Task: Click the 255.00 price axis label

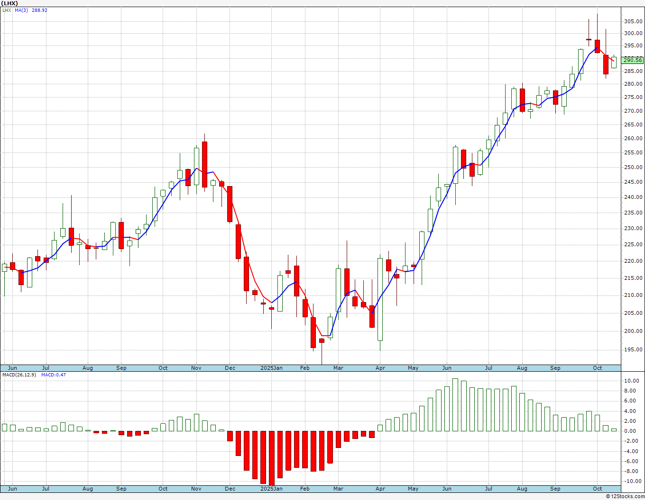Action: point(633,152)
